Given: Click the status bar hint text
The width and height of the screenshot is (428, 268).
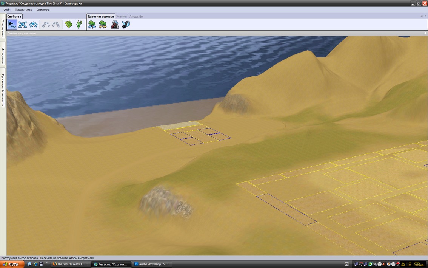Looking at the screenshot, I should [x=48, y=258].
